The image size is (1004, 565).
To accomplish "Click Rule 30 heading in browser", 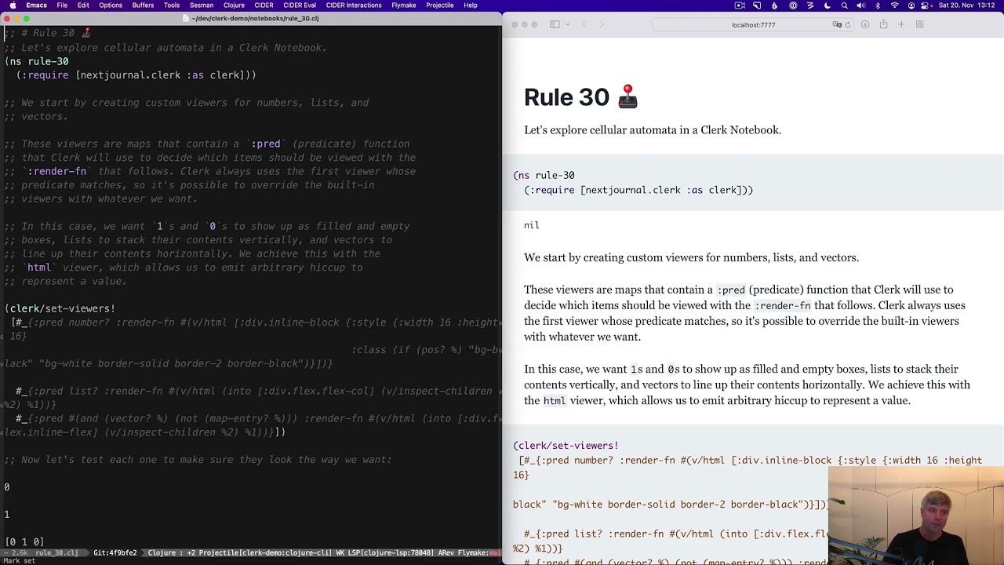I will click(580, 97).
